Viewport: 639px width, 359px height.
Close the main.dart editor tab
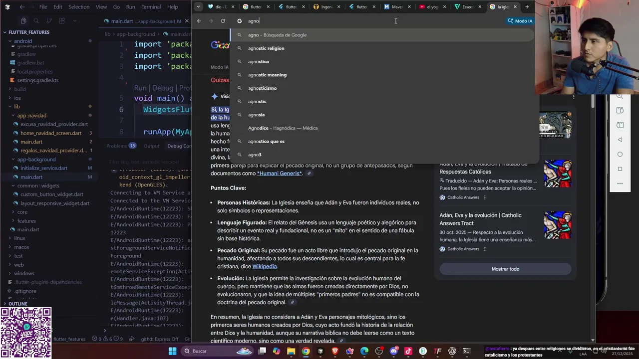186,21
